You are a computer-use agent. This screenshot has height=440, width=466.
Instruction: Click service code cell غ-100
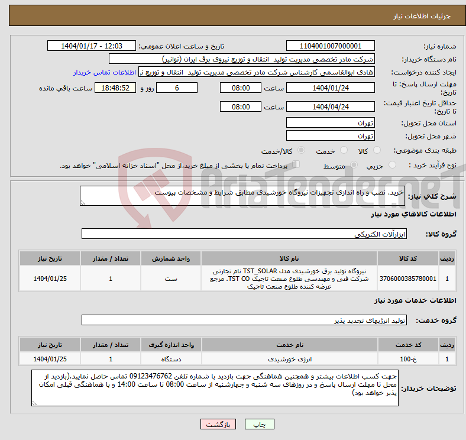coord(408,359)
